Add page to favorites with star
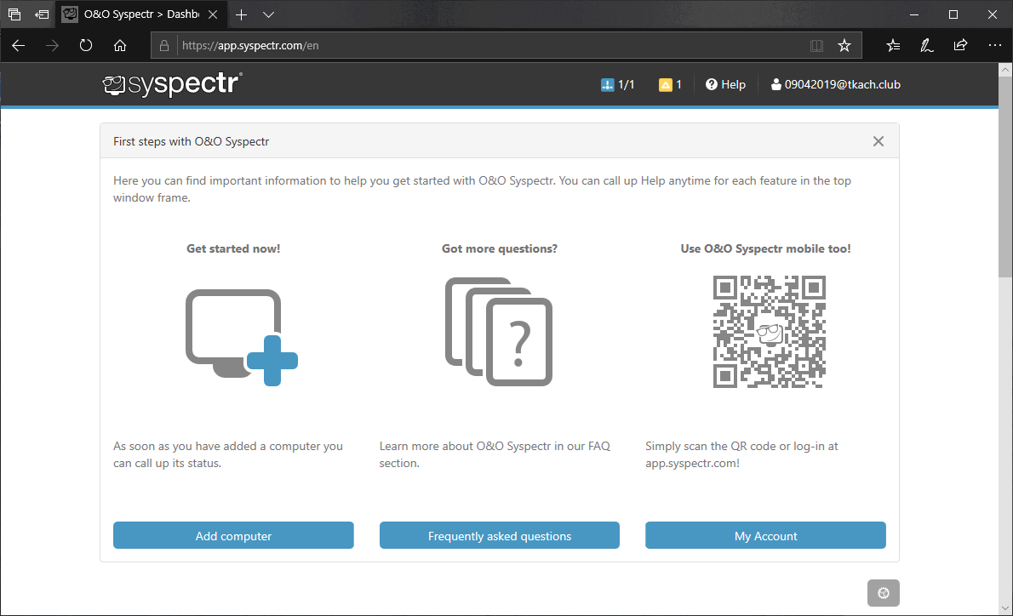Viewport: 1013px width, 616px height. [x=844, y=45]
